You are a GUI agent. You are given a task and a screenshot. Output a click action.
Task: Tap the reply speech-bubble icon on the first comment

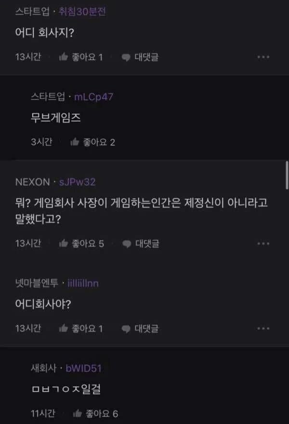(125, 57)
